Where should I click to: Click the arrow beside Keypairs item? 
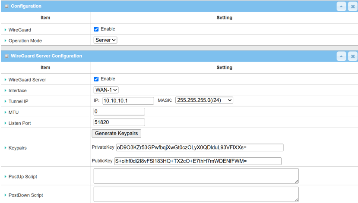pyautogui.click(x=5, y=148)
